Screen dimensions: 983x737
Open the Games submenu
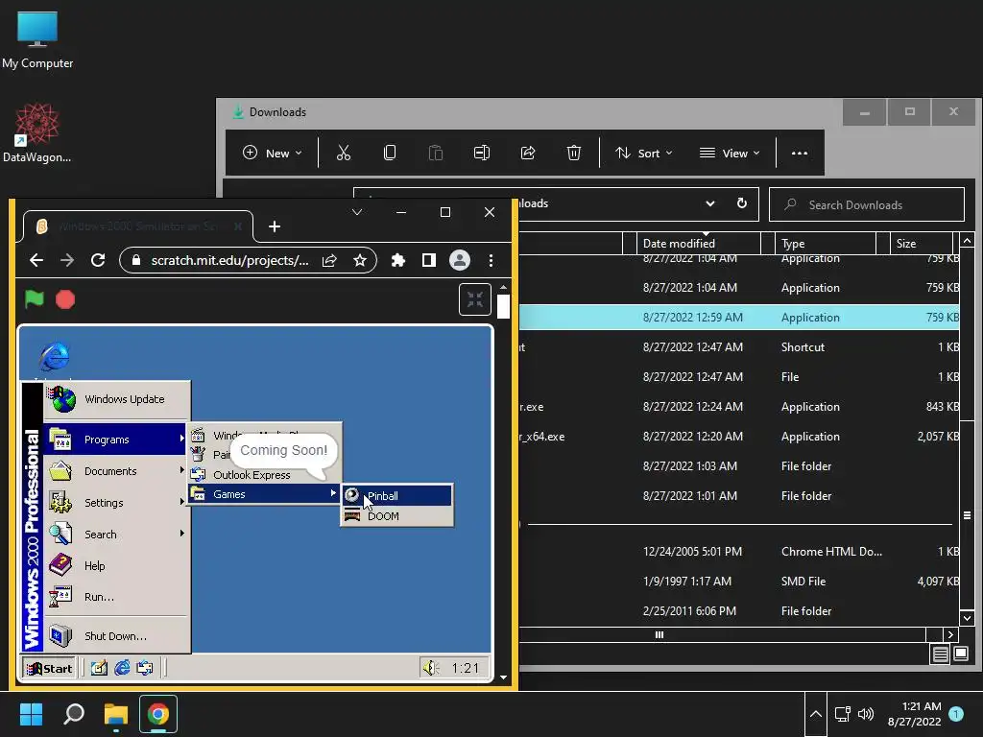(265, 494)
